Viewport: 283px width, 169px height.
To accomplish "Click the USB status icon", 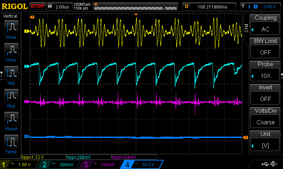I will tap(265, 164).
